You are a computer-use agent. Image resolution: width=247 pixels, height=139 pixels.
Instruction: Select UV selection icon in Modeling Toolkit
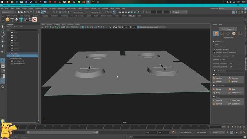coord(240,34)
